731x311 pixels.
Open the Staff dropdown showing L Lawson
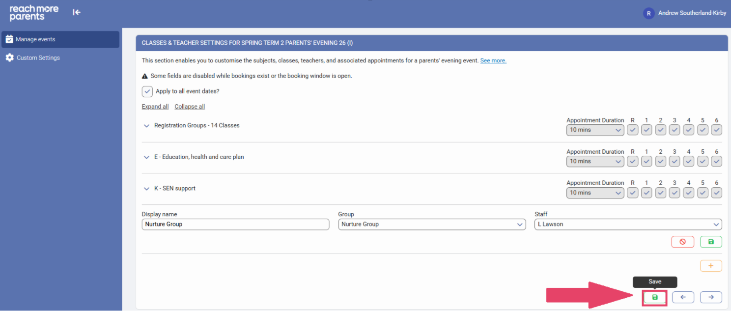click(628, 225)
